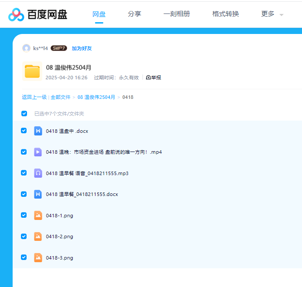
Task: Open the 分享 tab
Action: 135,14
